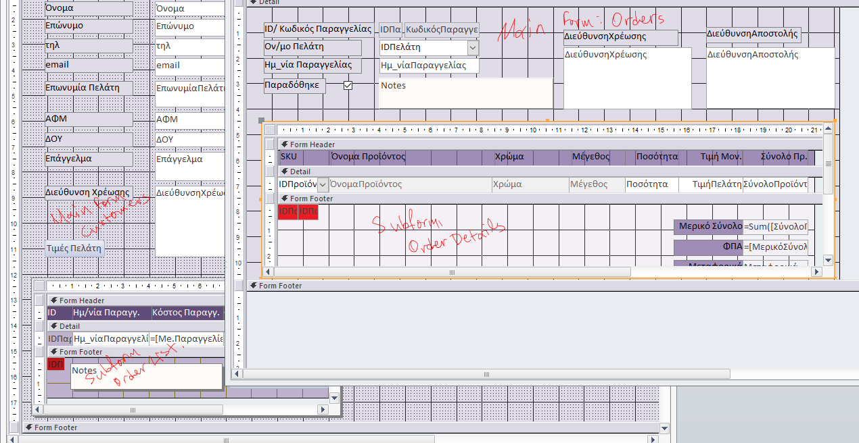Select the =[Με.Παραγγελίε calculated field
This screenshot has width=859, height=443.
coord(186,339)
